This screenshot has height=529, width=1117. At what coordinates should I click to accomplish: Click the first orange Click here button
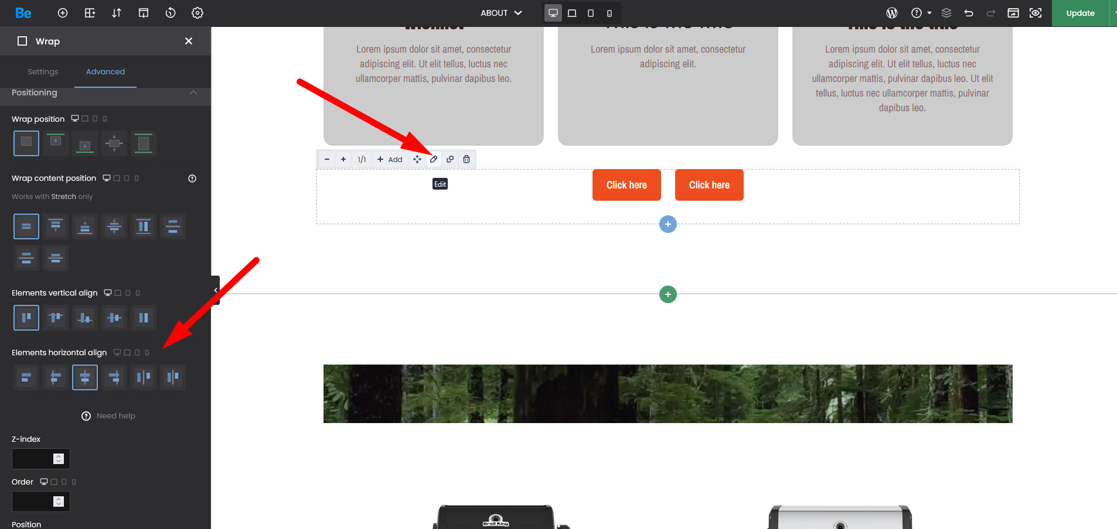tap(626, 185)
